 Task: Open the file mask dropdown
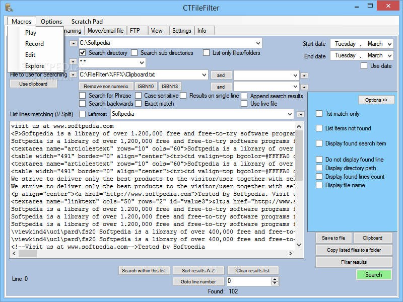[142, 62]
